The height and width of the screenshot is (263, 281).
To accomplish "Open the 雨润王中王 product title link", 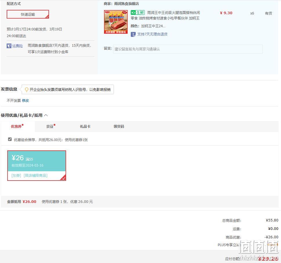I will tap(165, 15).
